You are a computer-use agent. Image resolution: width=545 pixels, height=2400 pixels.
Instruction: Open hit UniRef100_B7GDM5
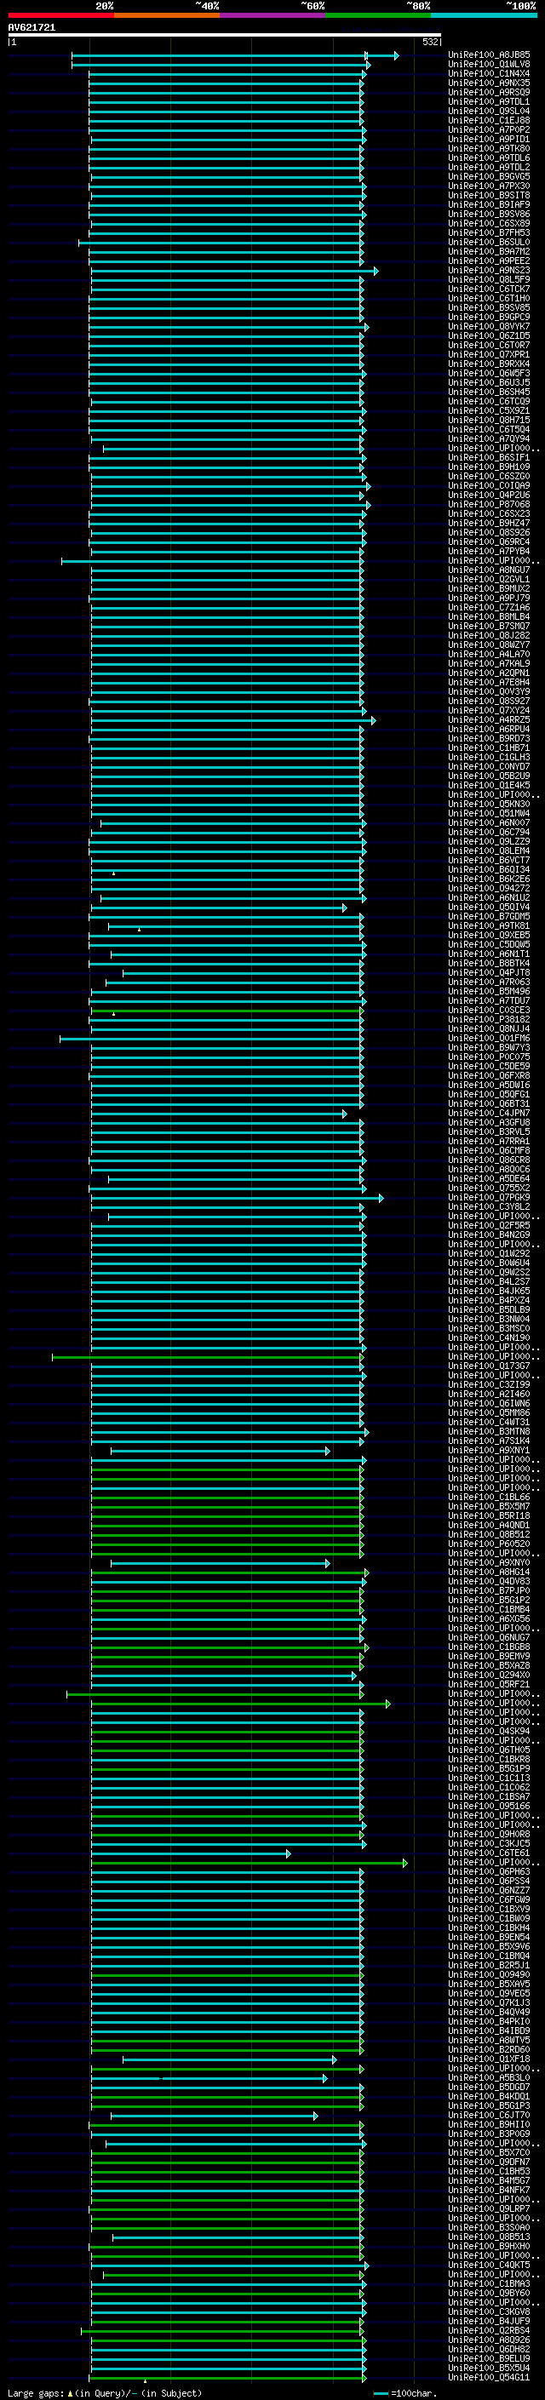489,918
